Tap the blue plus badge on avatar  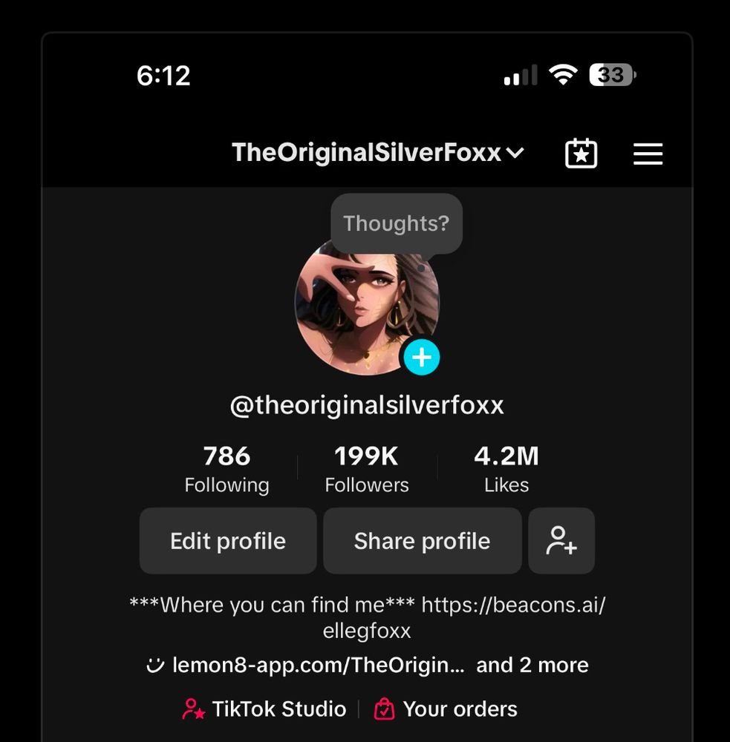pyautogui.click(x=422, y=358)
